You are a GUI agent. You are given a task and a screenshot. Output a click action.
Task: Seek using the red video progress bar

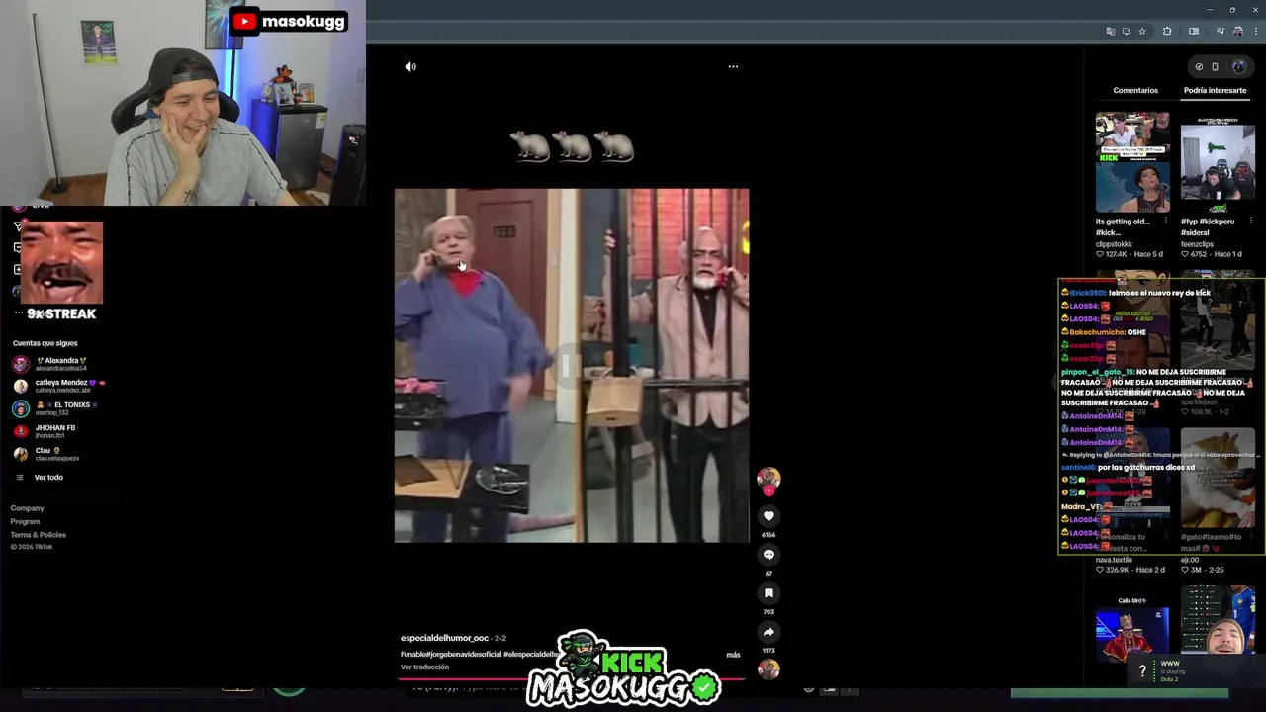pyautogui.click(x=572, y=679)
